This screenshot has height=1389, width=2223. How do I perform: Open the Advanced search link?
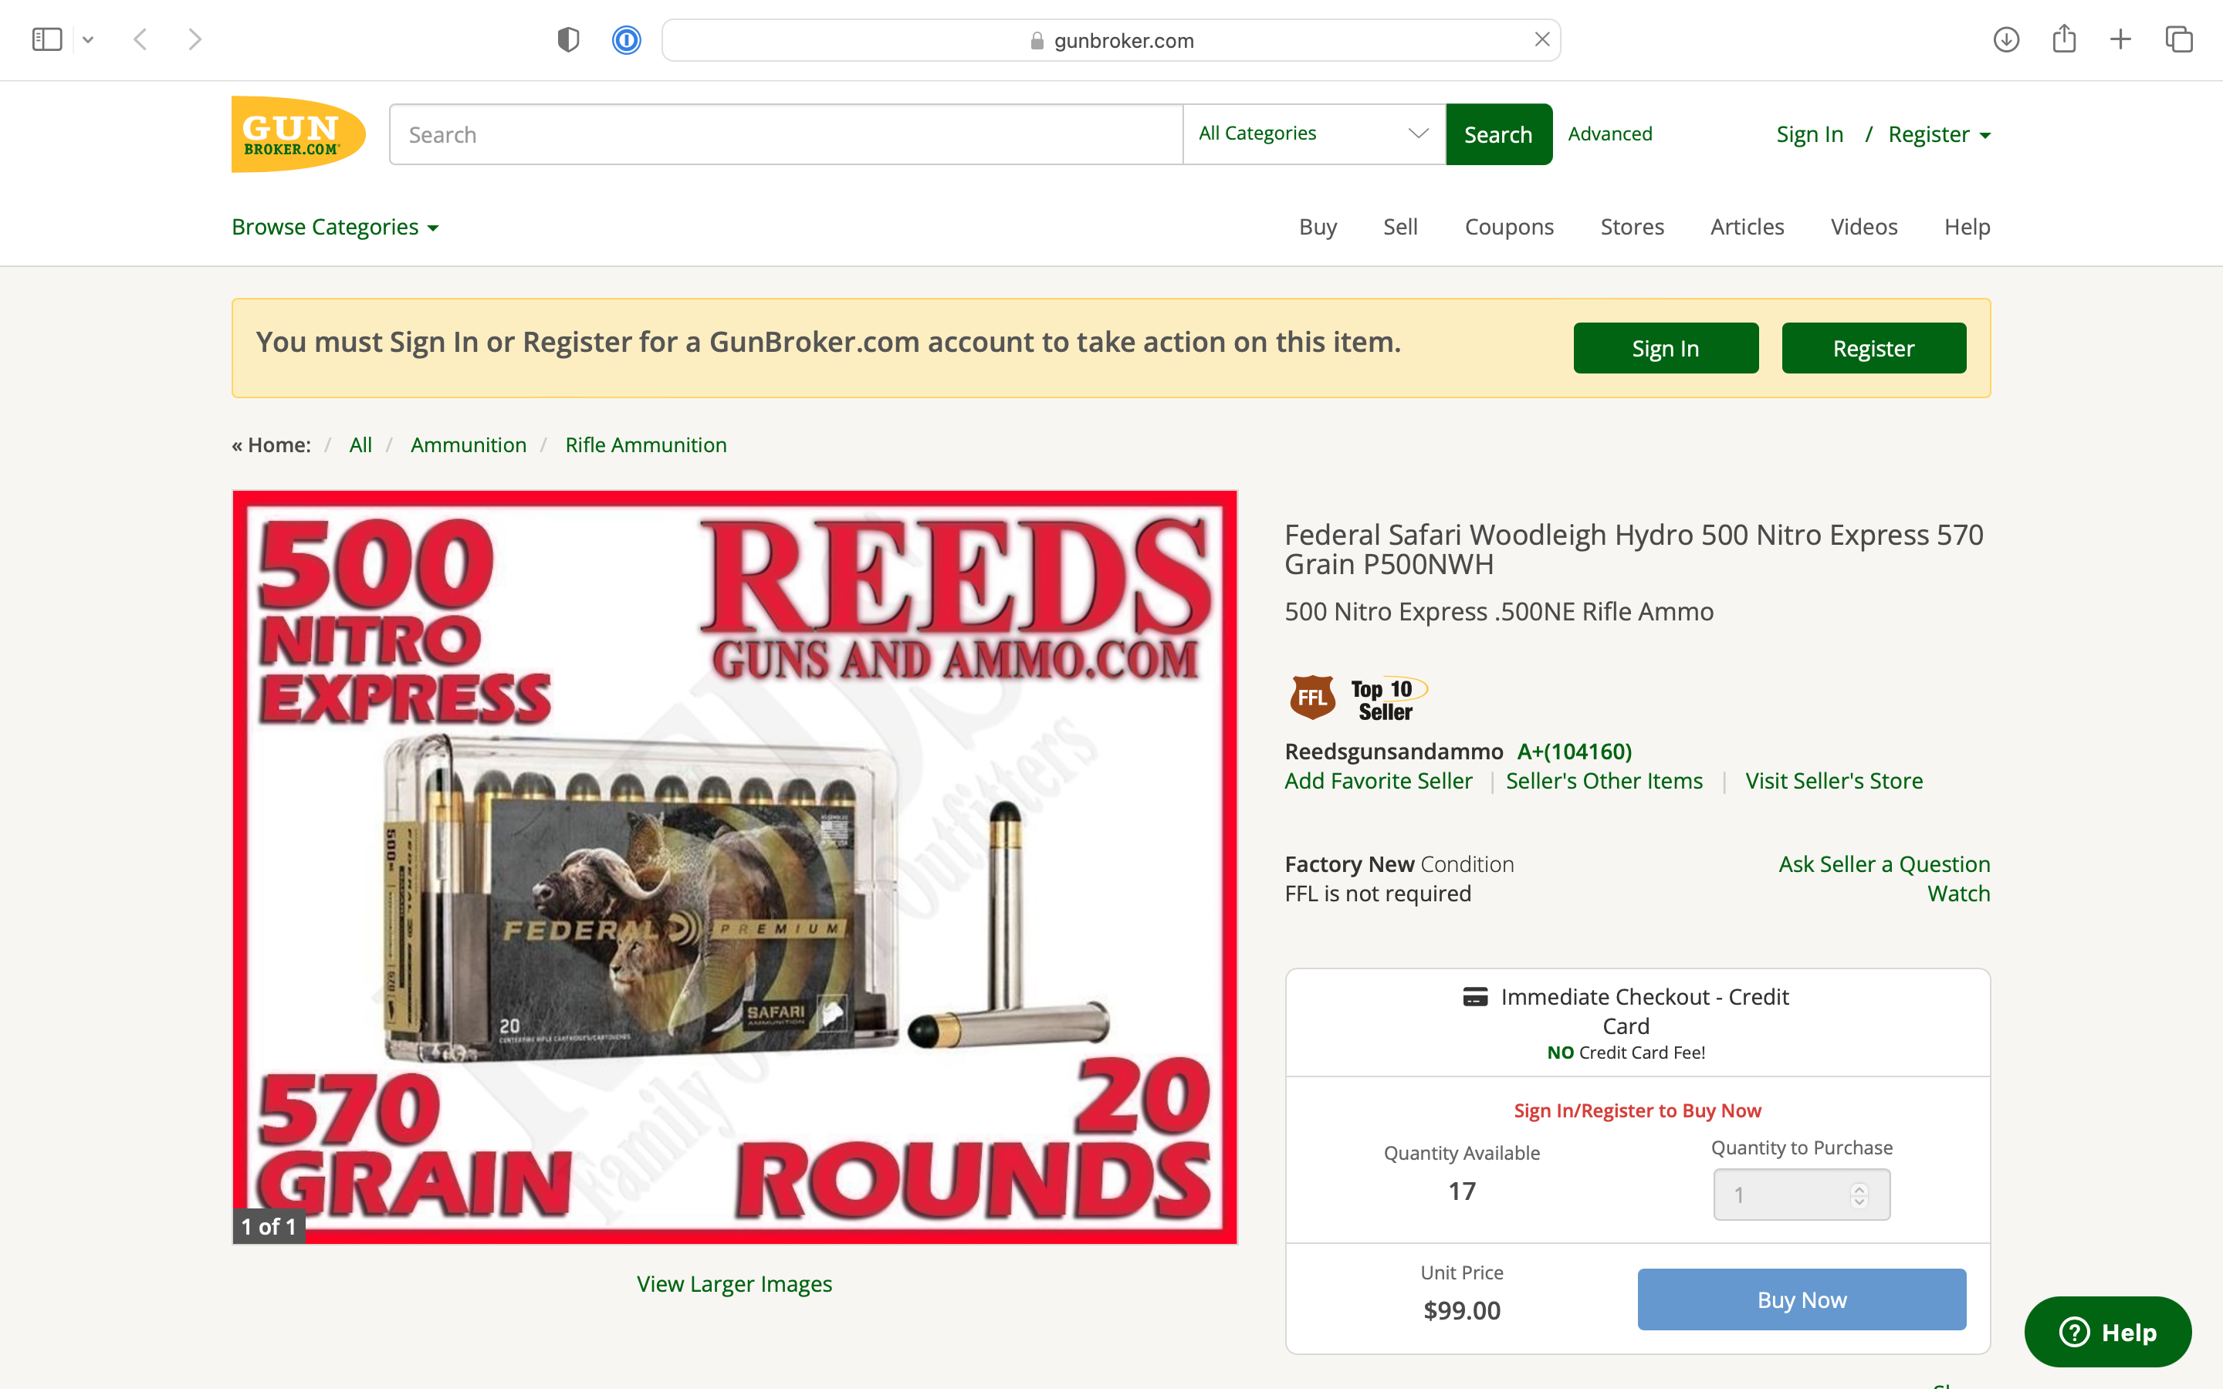[1609, 133]
